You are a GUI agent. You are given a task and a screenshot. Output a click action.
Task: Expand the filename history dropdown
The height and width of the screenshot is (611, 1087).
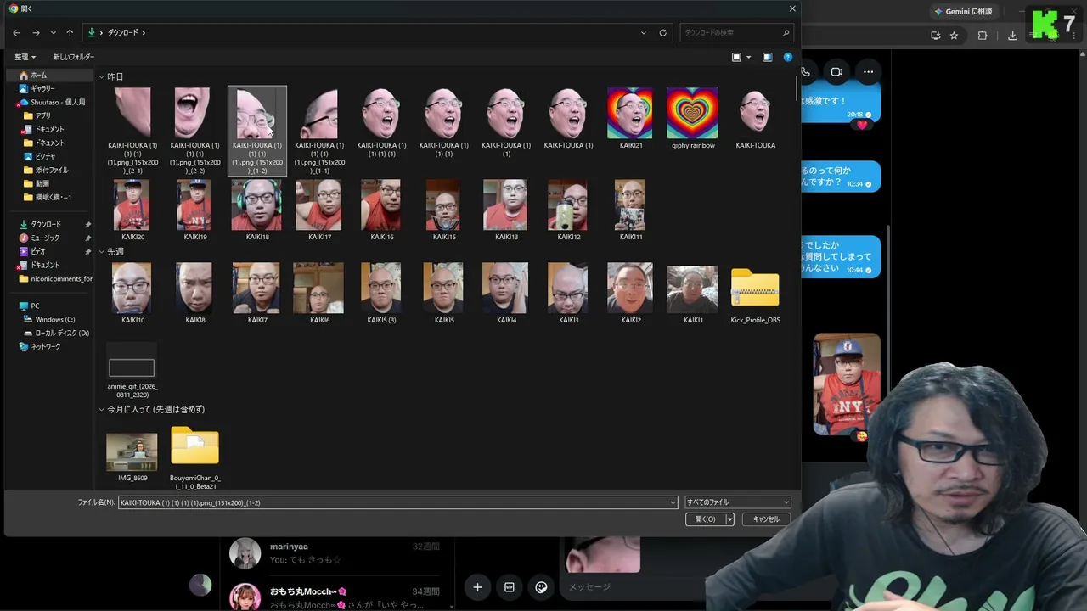(673, 502)
